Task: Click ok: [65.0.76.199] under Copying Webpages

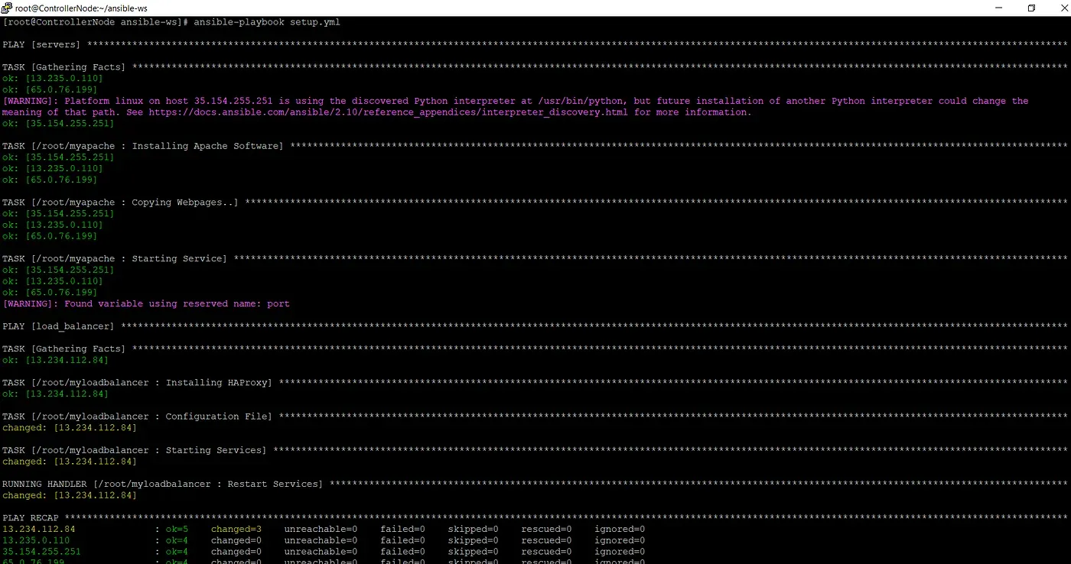Action: 50,236
